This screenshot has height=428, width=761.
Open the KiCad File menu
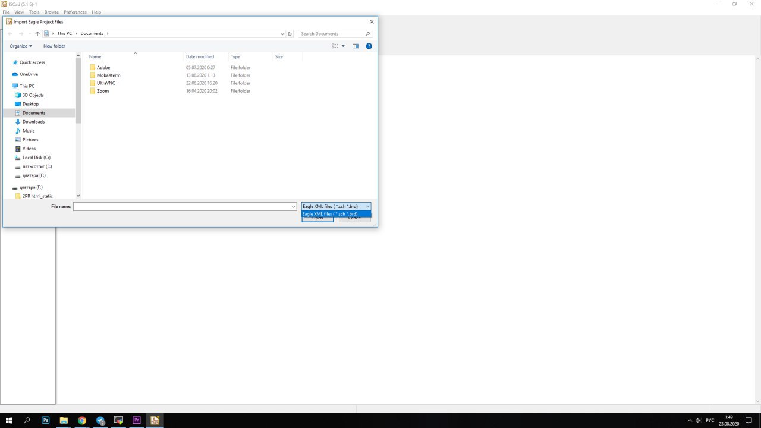(6, 12)
